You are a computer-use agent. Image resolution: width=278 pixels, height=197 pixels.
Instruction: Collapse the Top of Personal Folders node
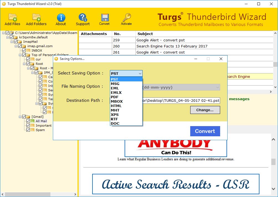(20, 55)
